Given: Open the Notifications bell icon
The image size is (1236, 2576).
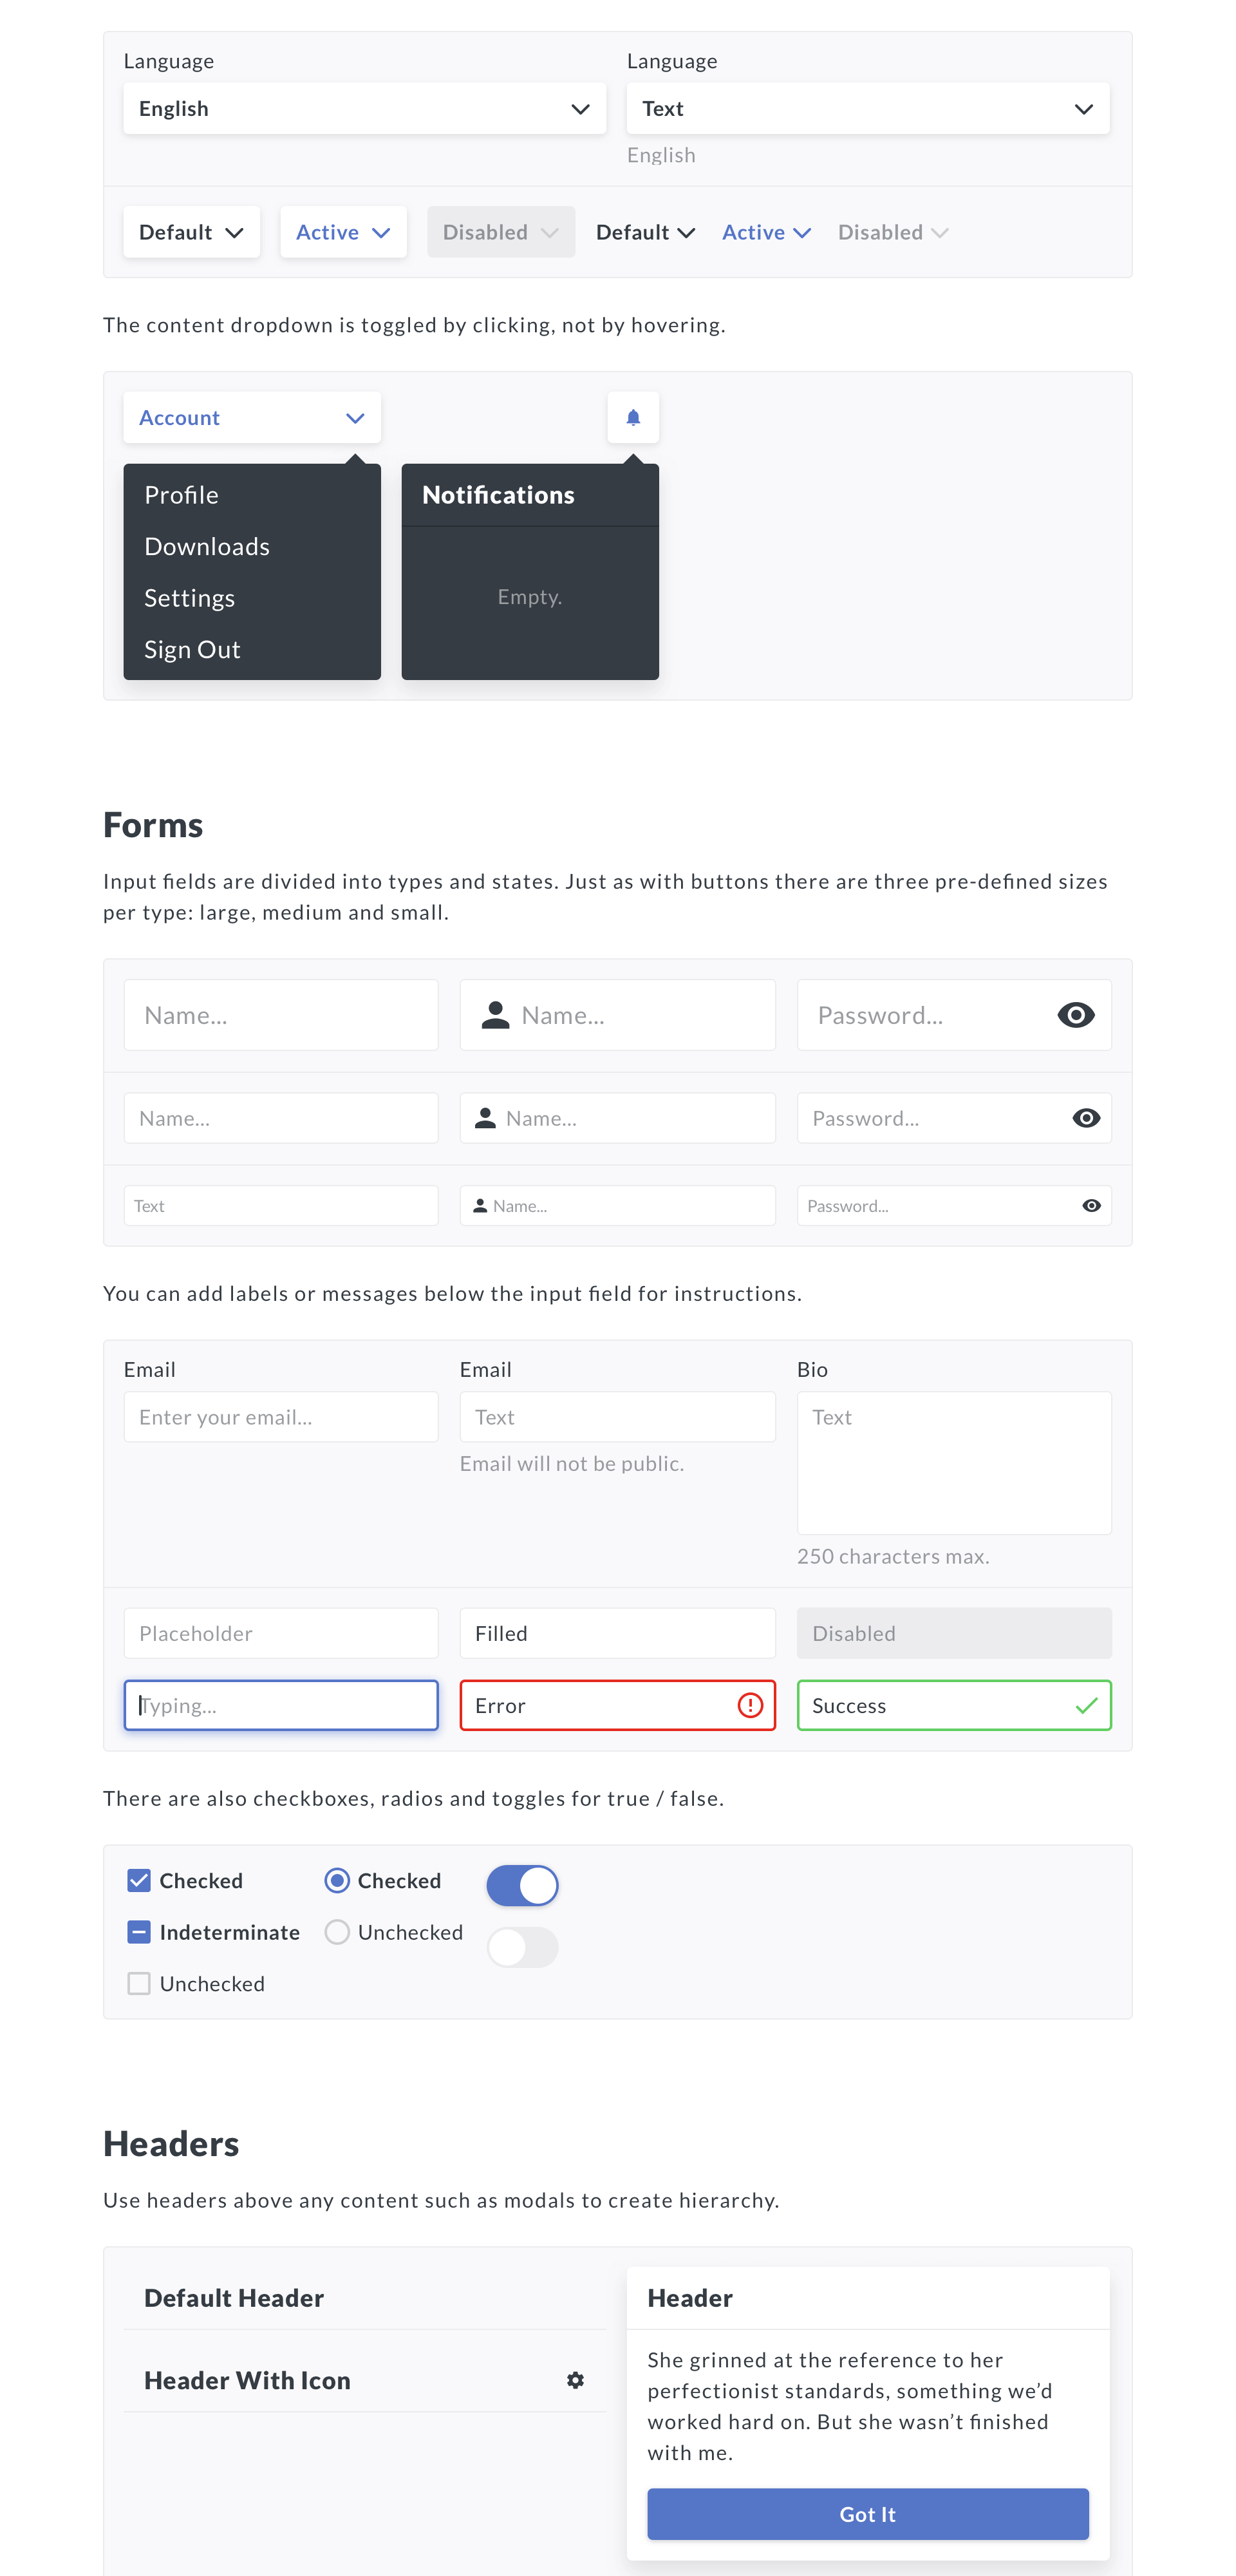Looking at the screenshot, I should [633, 417].
